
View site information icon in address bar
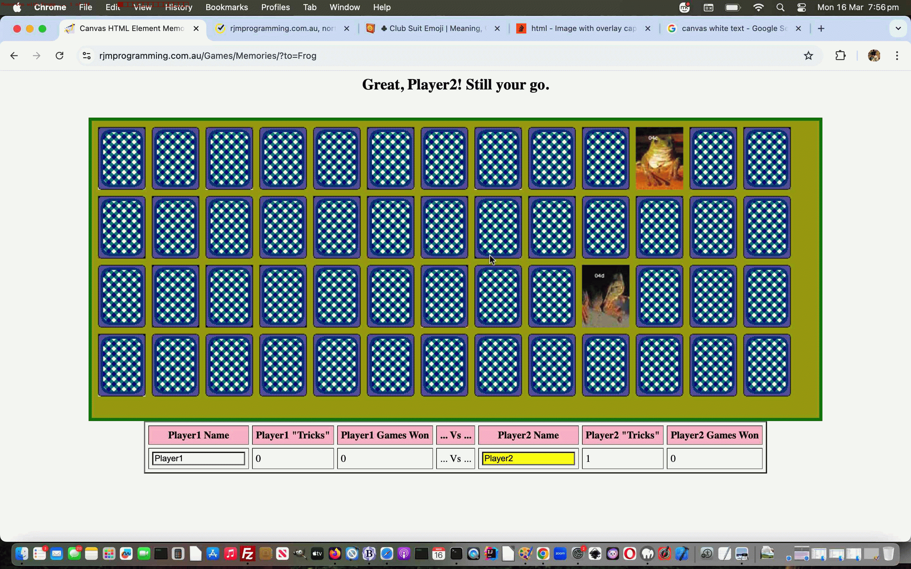pyautogui.click(x=87, y=56)
